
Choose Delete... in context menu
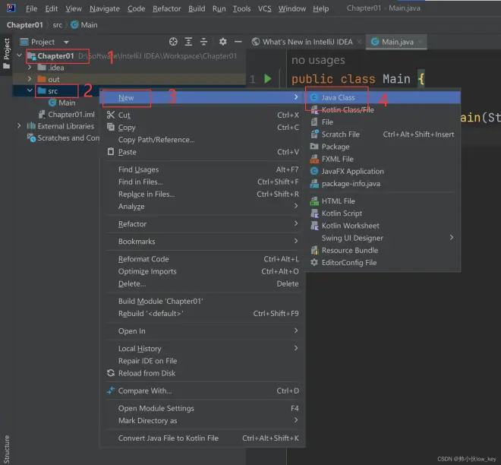[x=202, y=283]
